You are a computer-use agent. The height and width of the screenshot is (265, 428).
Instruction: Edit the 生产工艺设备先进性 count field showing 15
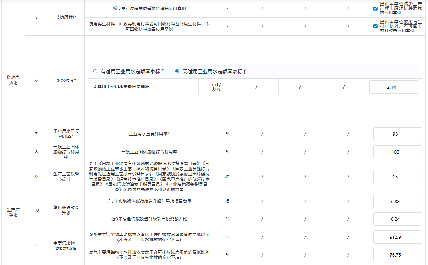397,177
